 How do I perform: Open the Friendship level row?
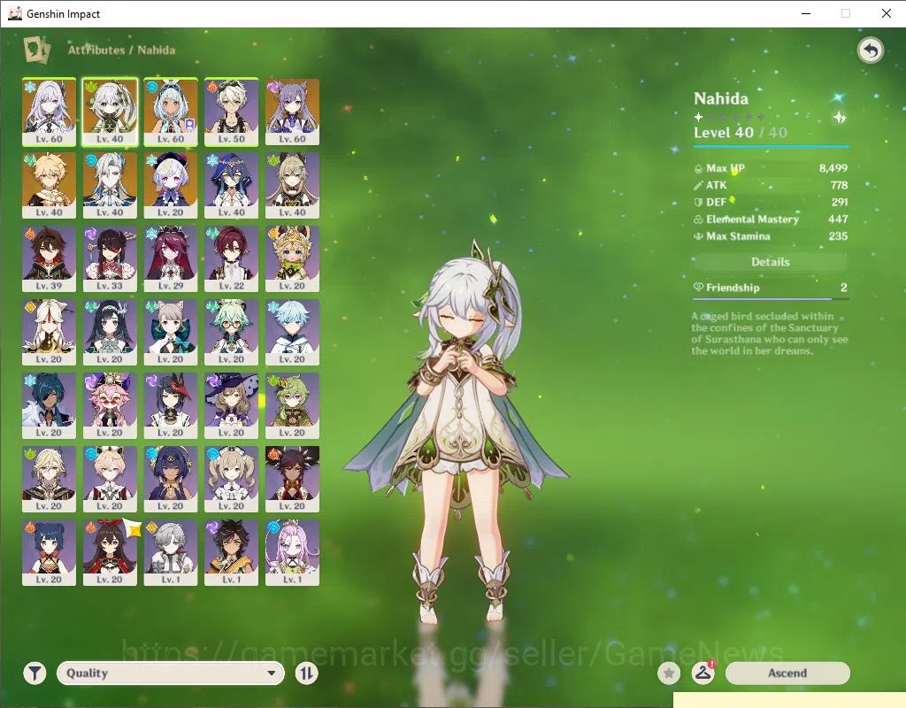click(x=771, y=288)
